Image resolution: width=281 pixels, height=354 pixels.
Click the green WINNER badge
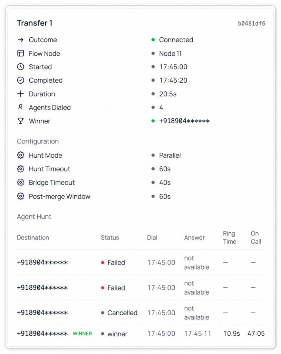pyautogui.click(x=82, y=334)
